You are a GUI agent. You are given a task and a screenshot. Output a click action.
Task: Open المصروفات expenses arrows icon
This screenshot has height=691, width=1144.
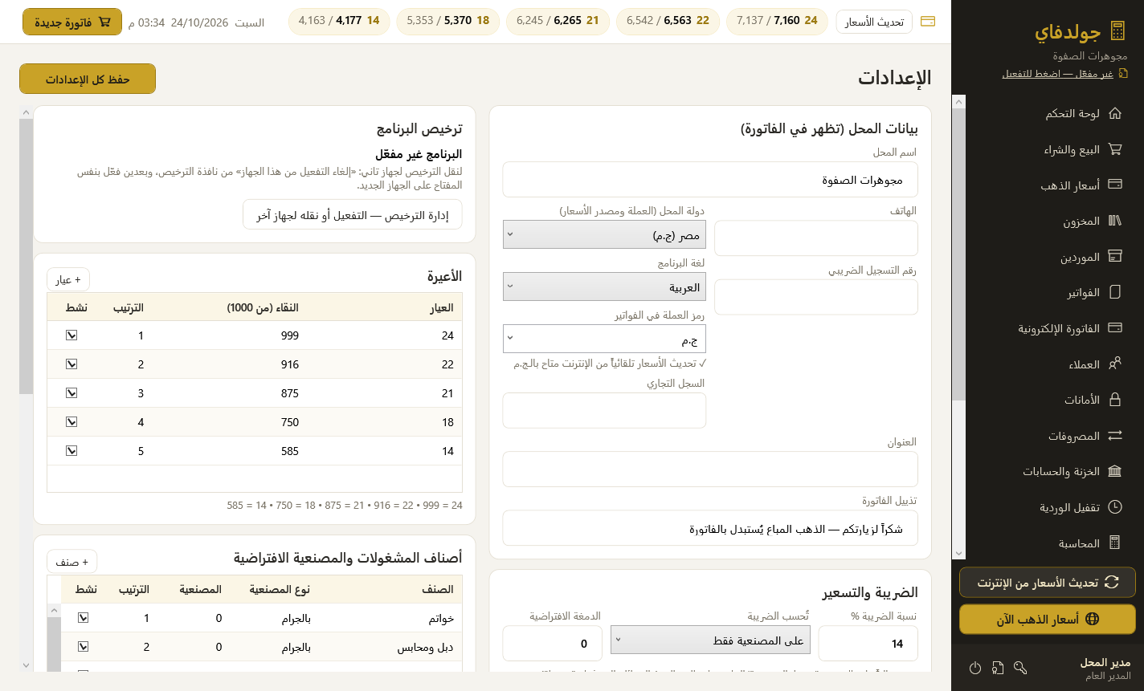(1114, 436)
